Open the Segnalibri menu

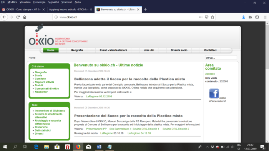[53, 2]
